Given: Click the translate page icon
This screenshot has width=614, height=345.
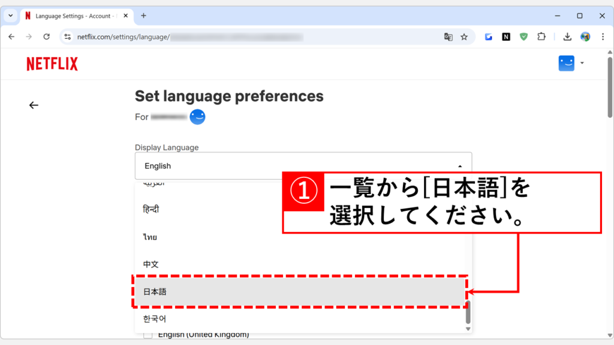Looking at the screenshot, I should coord(449,37).
